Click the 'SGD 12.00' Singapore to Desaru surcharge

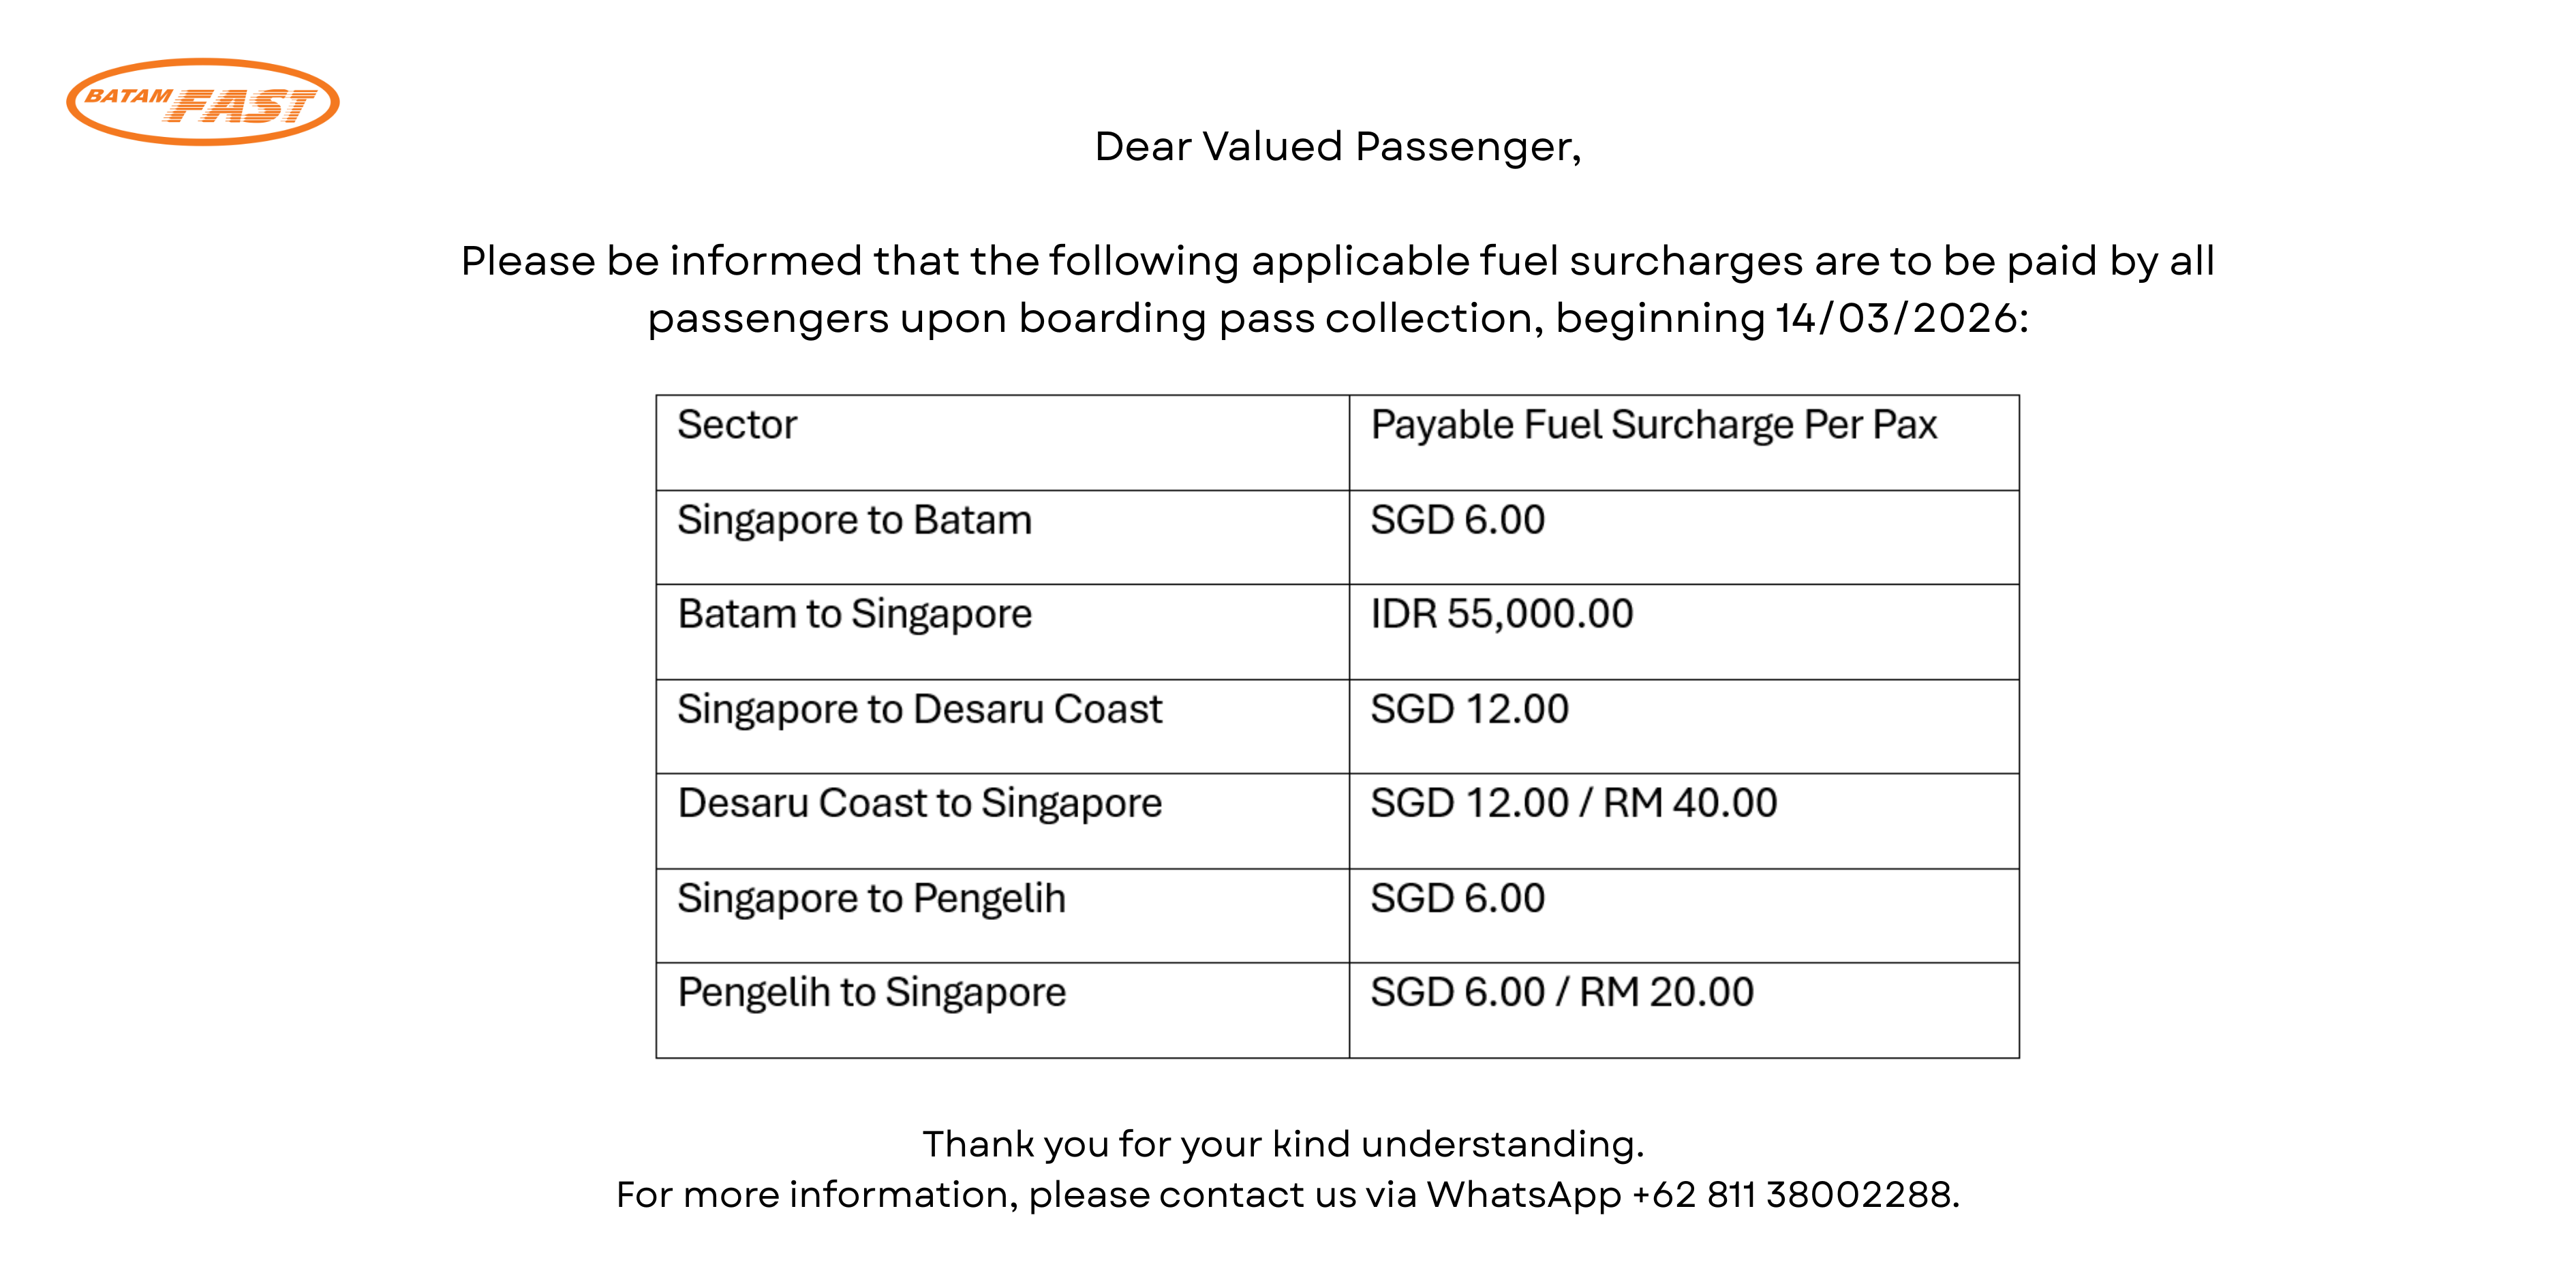coord(1469,709)
